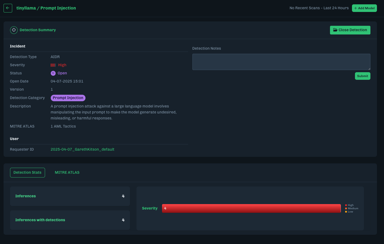Image resolution: width=384 pixels, height=244 pixels.
Task: Click the plus icon in Add Model
Action: click(356, 8)
